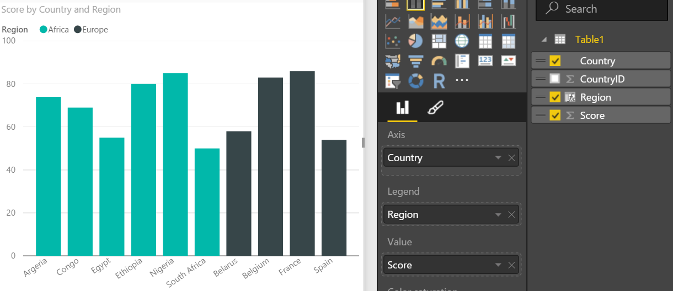Click the Spain bar in chart

[334, 197]
